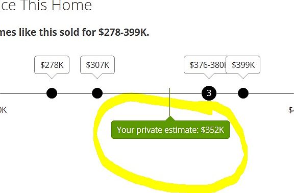Viewport: 294px width, 193px height.
Task: Click the Price This Home heading
Action: click(x=46, y=6)
